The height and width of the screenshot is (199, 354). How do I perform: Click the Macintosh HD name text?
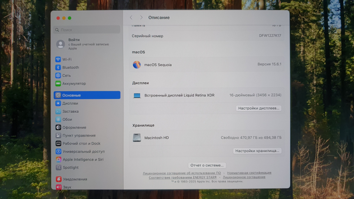[156, 138]
